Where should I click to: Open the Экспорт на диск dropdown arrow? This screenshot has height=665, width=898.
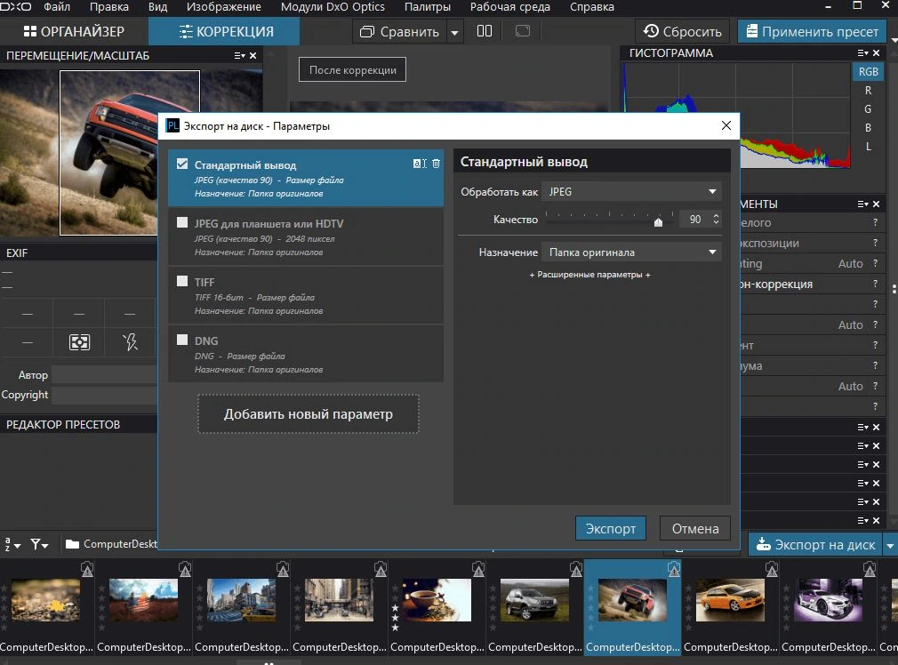tap(890, 545)
